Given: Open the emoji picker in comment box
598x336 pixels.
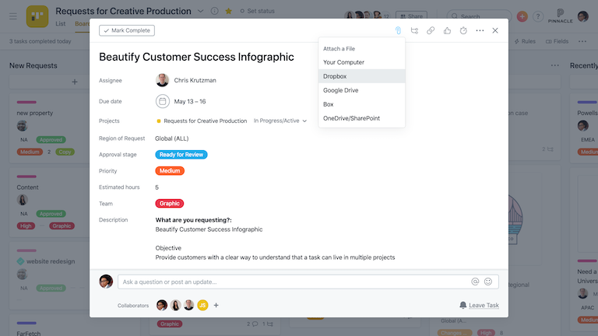Looking at the screenshot, I should point(488,282).
